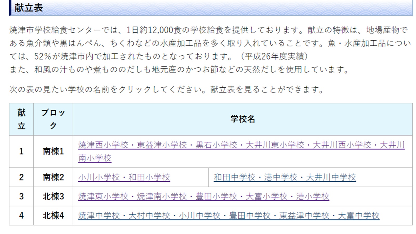Open the 焼津西小学校 menu link

tap(103, 145)
